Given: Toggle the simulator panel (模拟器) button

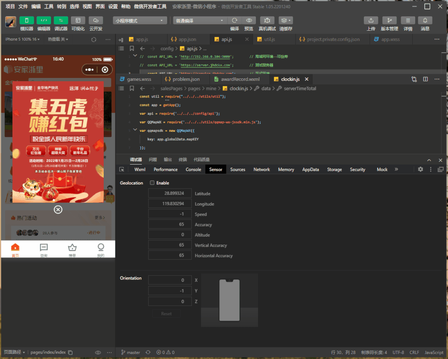Looking at the screenshot, I should [x=27, y=21].
